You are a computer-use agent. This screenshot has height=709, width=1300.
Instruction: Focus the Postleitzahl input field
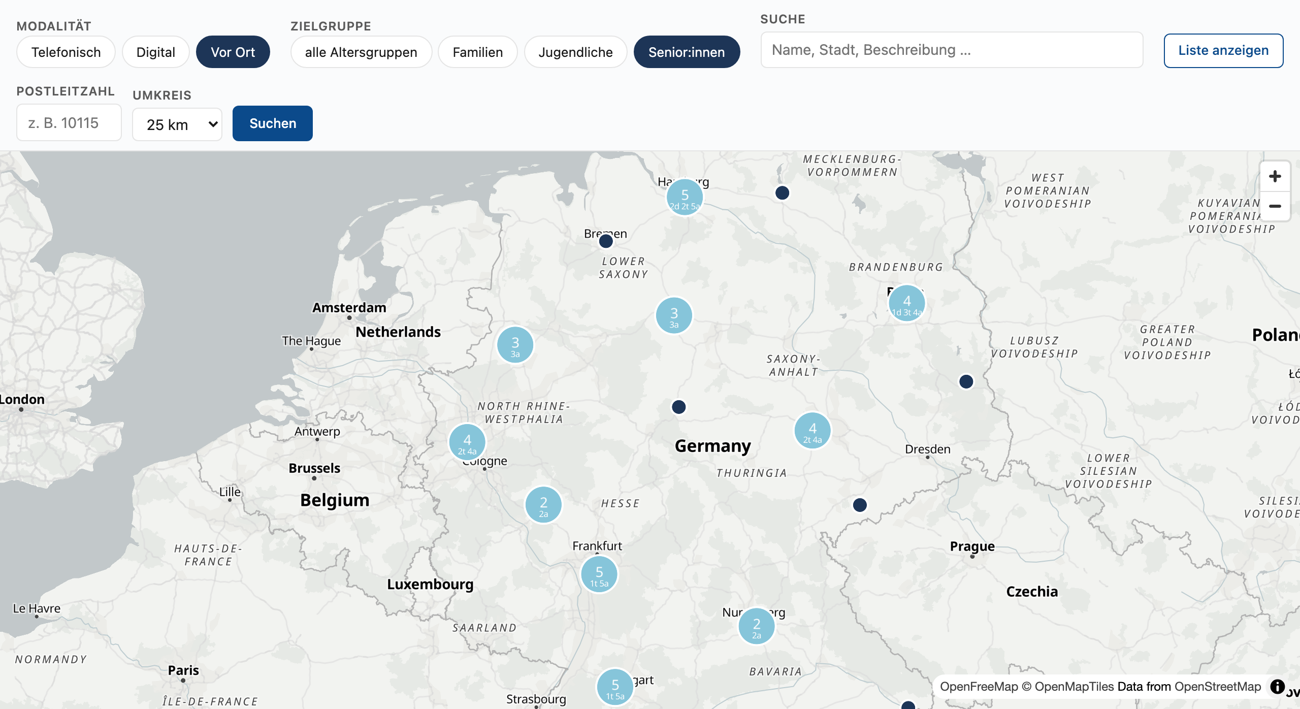coord(69,122)
